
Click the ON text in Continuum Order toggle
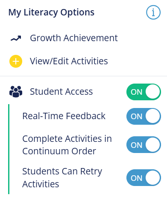coord(137,145)
